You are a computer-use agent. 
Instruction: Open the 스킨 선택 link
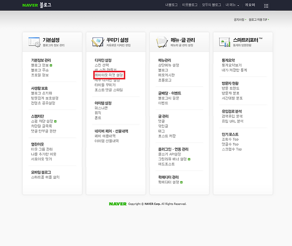tap(102, 65)
